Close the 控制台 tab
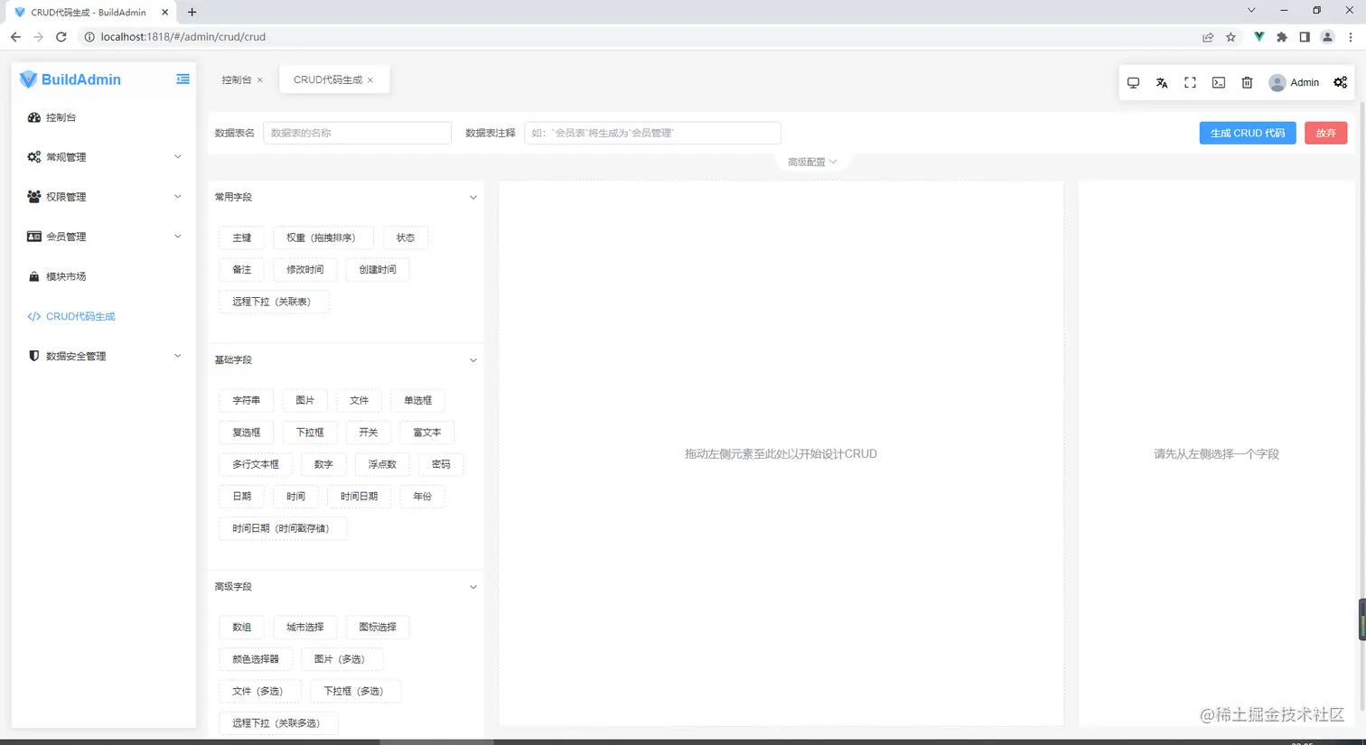 coord(260,79)
